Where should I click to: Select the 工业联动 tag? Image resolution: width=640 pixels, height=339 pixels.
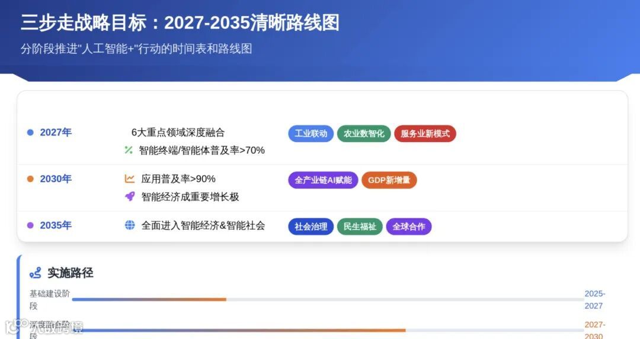coord(311,134)
